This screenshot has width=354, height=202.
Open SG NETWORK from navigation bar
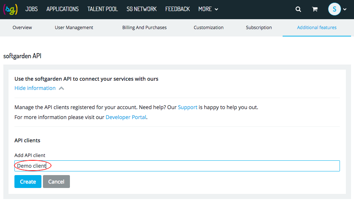pyautogui.click(x=142, y=9)
